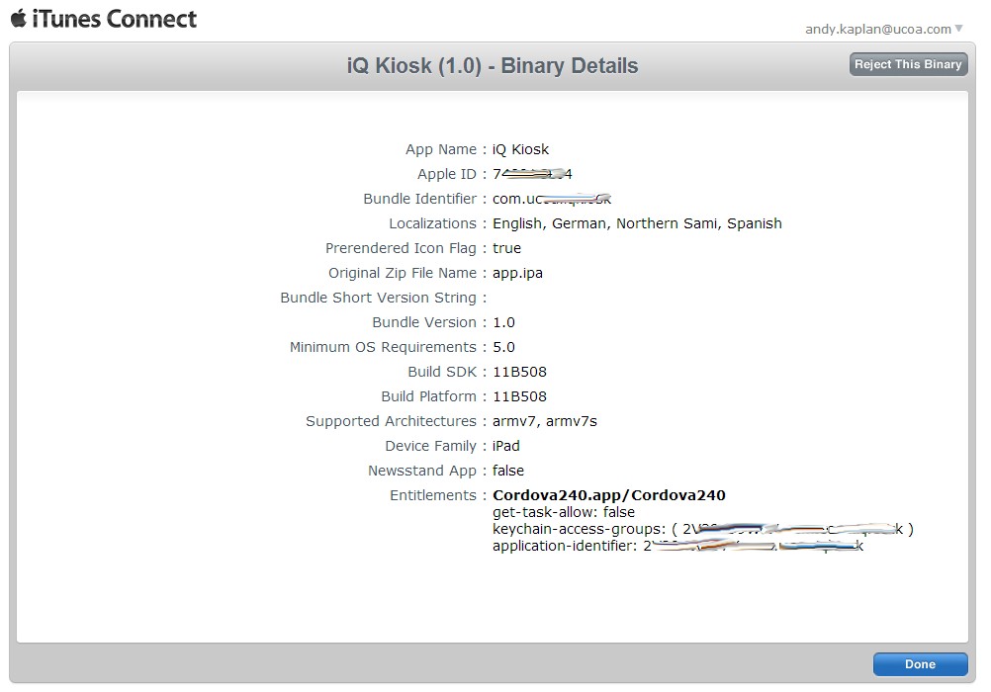Viewport: 991px width, 692px height.
Task: Click the Bundle Version value 1.0
Action: (503, 322)
